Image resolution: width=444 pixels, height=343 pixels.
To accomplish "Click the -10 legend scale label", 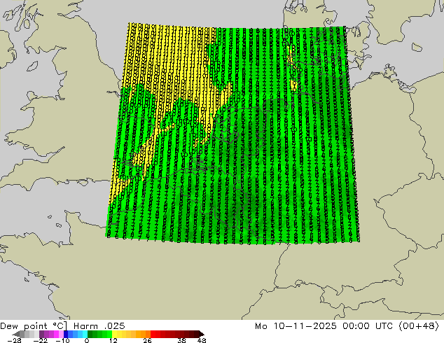I will pos(63,340).
